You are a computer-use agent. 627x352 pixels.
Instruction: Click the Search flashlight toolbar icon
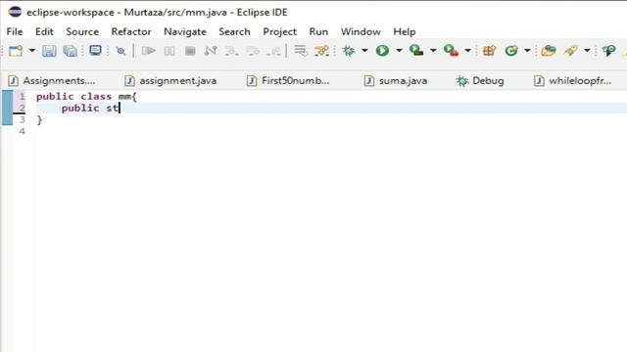click(608, 51)
